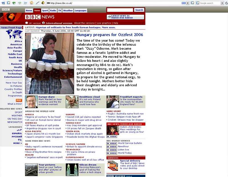Open 'Hungary prepares for Ozzfest 2006' headline
The image size is (228, 177).
pyautogui.click(x=110, y=35)
